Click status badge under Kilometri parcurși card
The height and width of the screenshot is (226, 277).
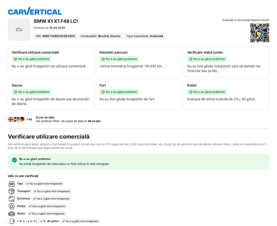(119, 59)
